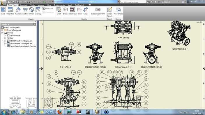Screen dimensions: 205x115
Task: Click the isometric engine view
Action: pos(179,33)
